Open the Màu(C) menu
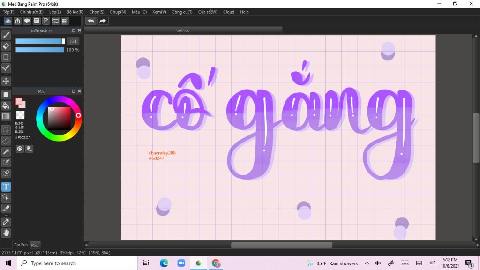480x270 pixels. [x=139, y=12]
